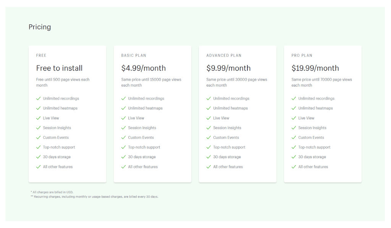Click the $19.99/month Pro price
The height and width of the screenshot is (228, 391).
[315, 68]
